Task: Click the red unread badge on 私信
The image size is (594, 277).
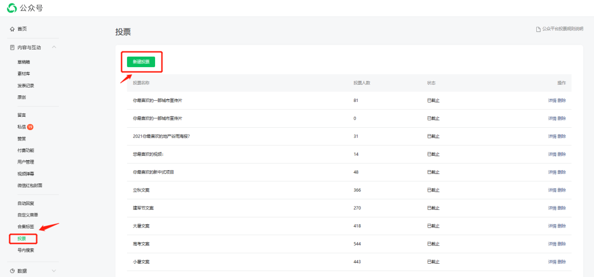Action: (30, 127)
